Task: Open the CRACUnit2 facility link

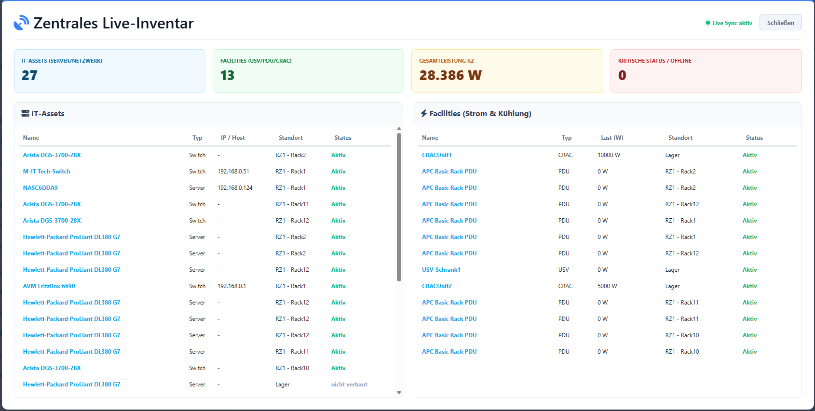Action: click(437, 286)
